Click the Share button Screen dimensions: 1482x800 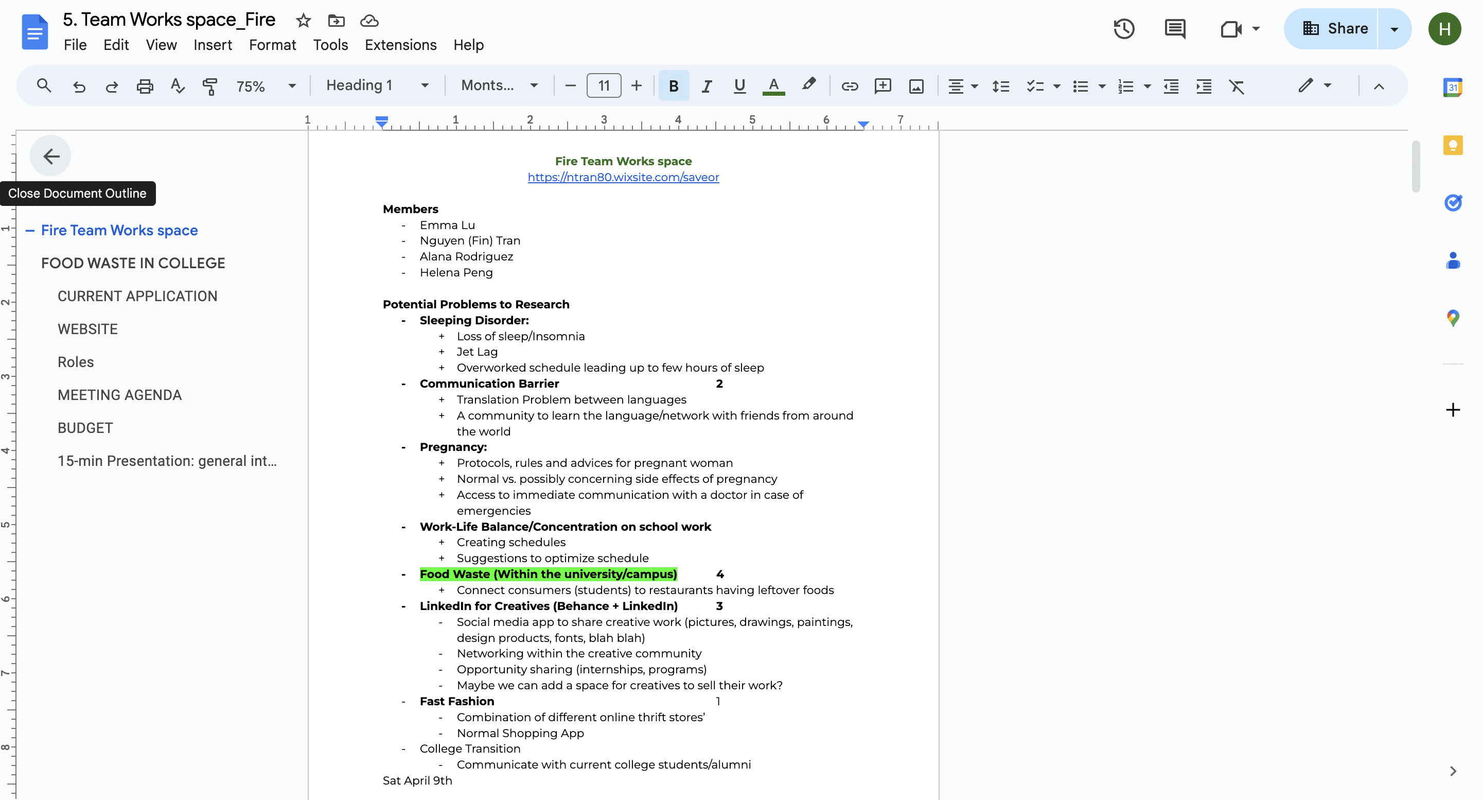[x=1335, y=29]
